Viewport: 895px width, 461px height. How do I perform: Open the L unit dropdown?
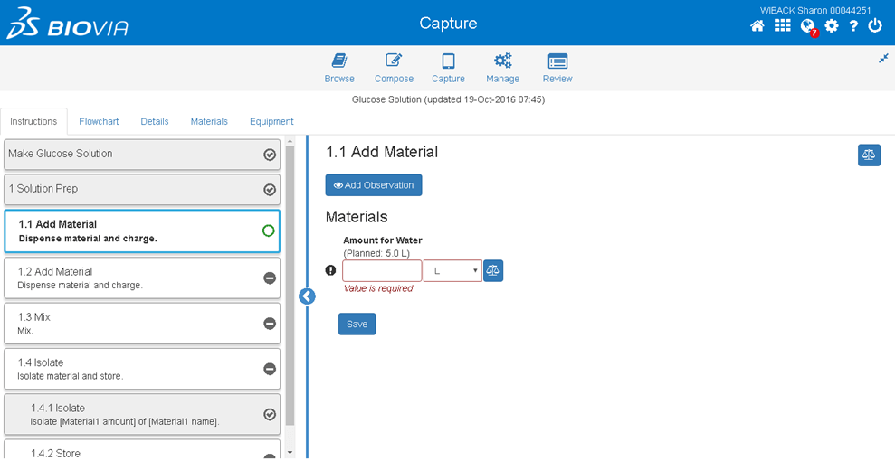452,270
